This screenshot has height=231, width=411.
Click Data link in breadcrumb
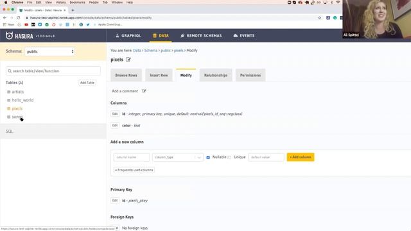[x=137, y=50]
